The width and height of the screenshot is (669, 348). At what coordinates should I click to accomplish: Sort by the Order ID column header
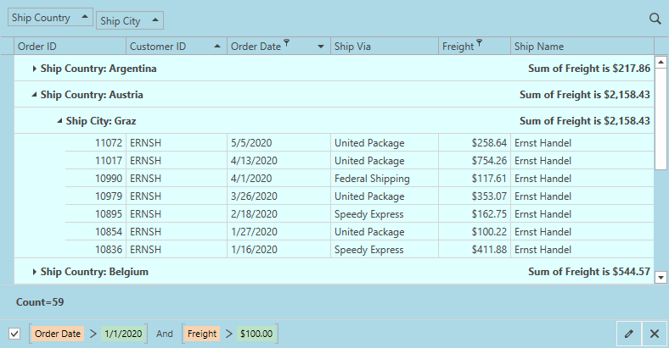click(70, 47)
